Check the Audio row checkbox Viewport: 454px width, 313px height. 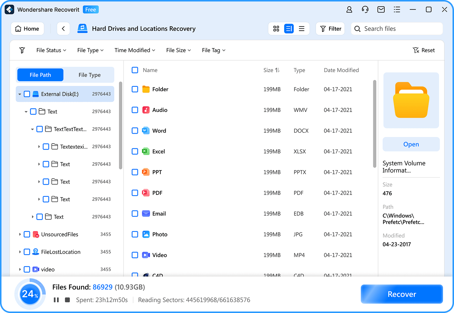coord(135,110)
